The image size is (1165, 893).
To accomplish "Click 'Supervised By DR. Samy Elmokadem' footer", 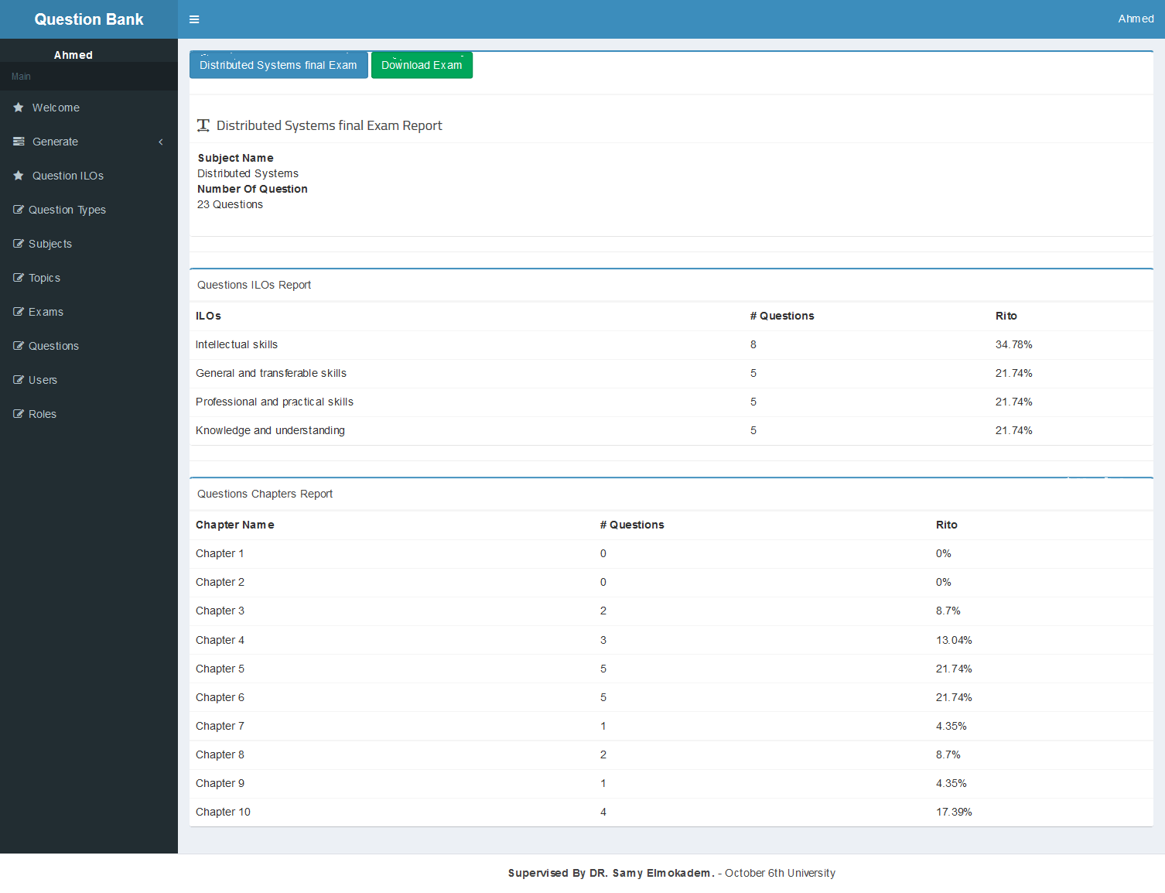I will [611, 873].
